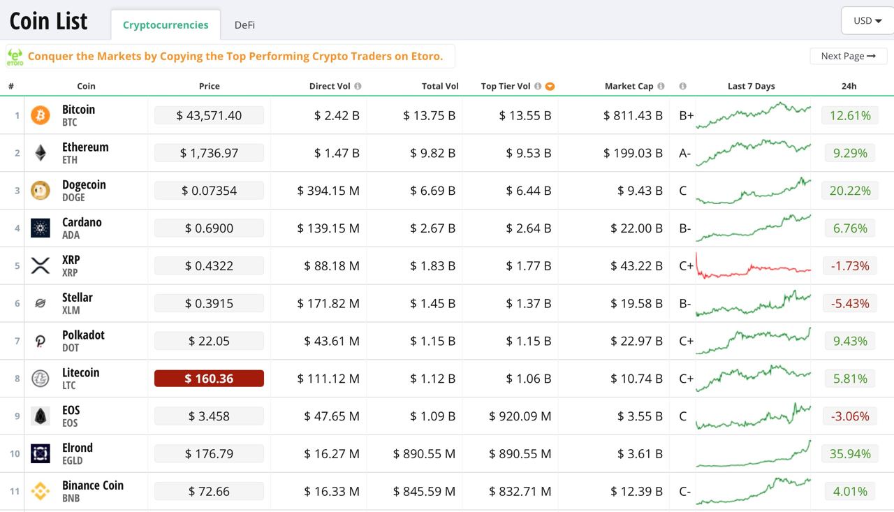Open the Ethereum coin name link
The width and height of the screenshot is (894, 512).
[85, 147]
